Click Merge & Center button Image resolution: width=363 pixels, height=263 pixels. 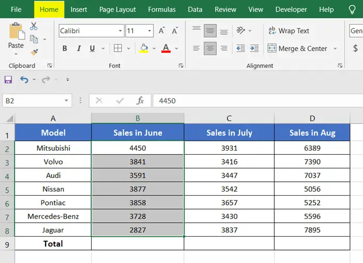pos(297,48)
